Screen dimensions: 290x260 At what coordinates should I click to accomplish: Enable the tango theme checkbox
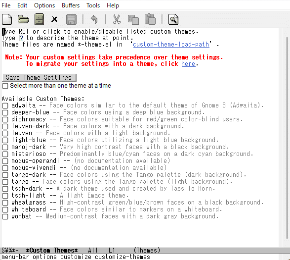coord(5,182)
